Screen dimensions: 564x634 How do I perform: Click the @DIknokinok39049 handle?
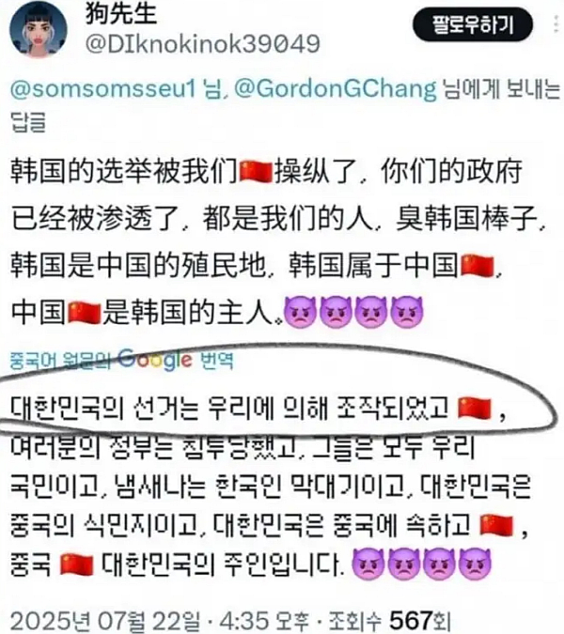(203, 43)
